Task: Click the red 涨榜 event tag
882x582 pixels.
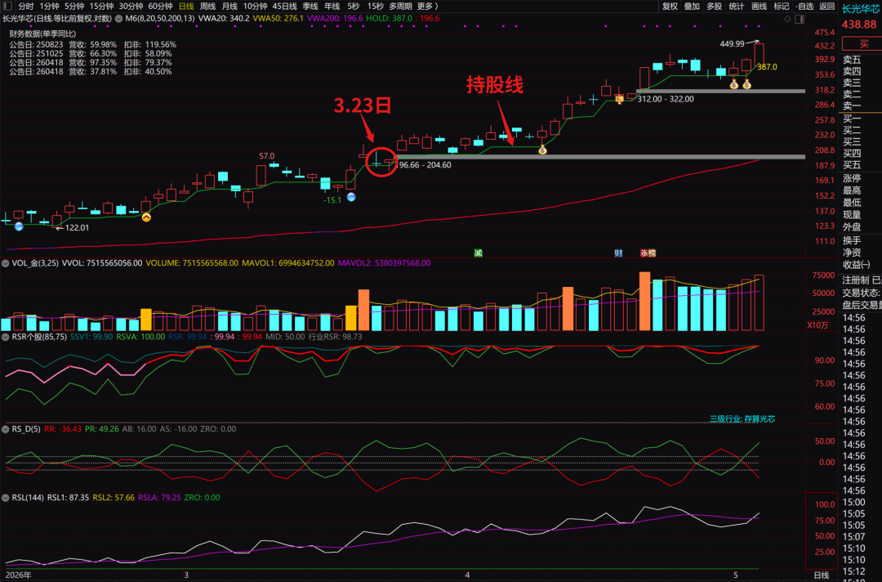Action: coord(648,253)
